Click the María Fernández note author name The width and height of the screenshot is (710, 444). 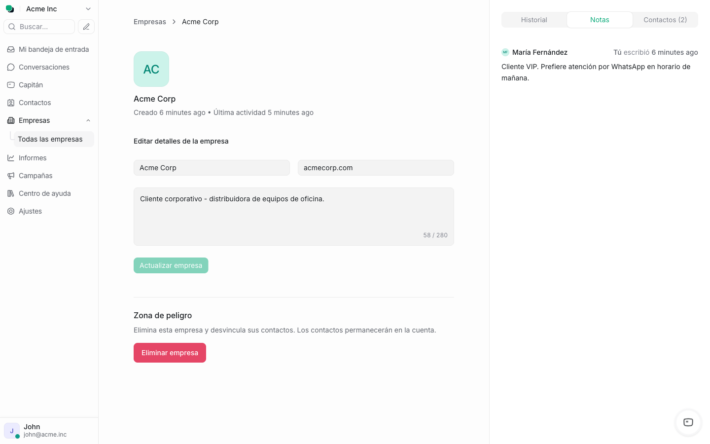pos(540,52)
